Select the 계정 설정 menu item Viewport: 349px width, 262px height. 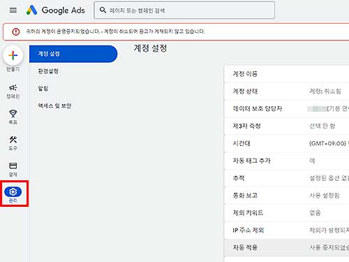pyautogui.click(x=73, y=54)
